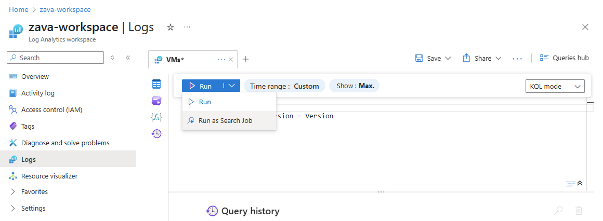Click the delete trash icon in Query history
The width and height of the screenshot is (603, 221).
pyautogui.click(x=579, y=211)
